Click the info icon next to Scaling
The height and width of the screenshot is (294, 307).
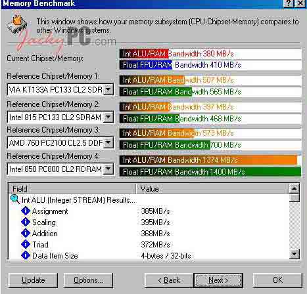coord(26,222)
